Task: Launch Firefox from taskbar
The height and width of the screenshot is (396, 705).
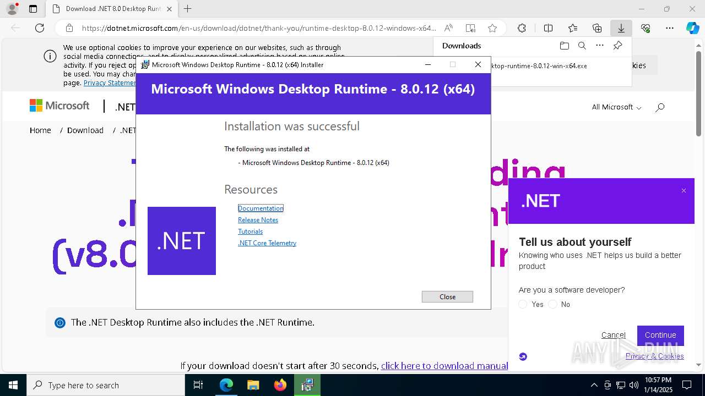Action: point(280,385)
